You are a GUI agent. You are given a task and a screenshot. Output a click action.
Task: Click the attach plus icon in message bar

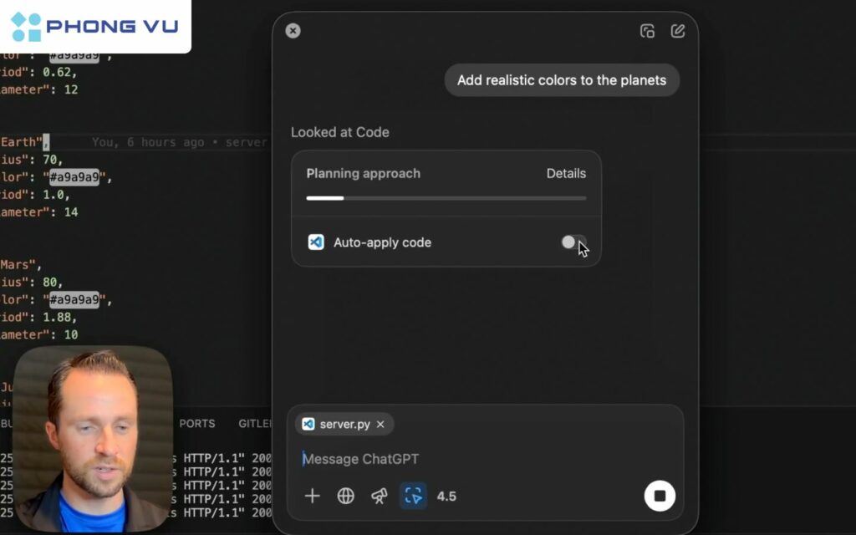pyautogui.click(x=312, y=496)
